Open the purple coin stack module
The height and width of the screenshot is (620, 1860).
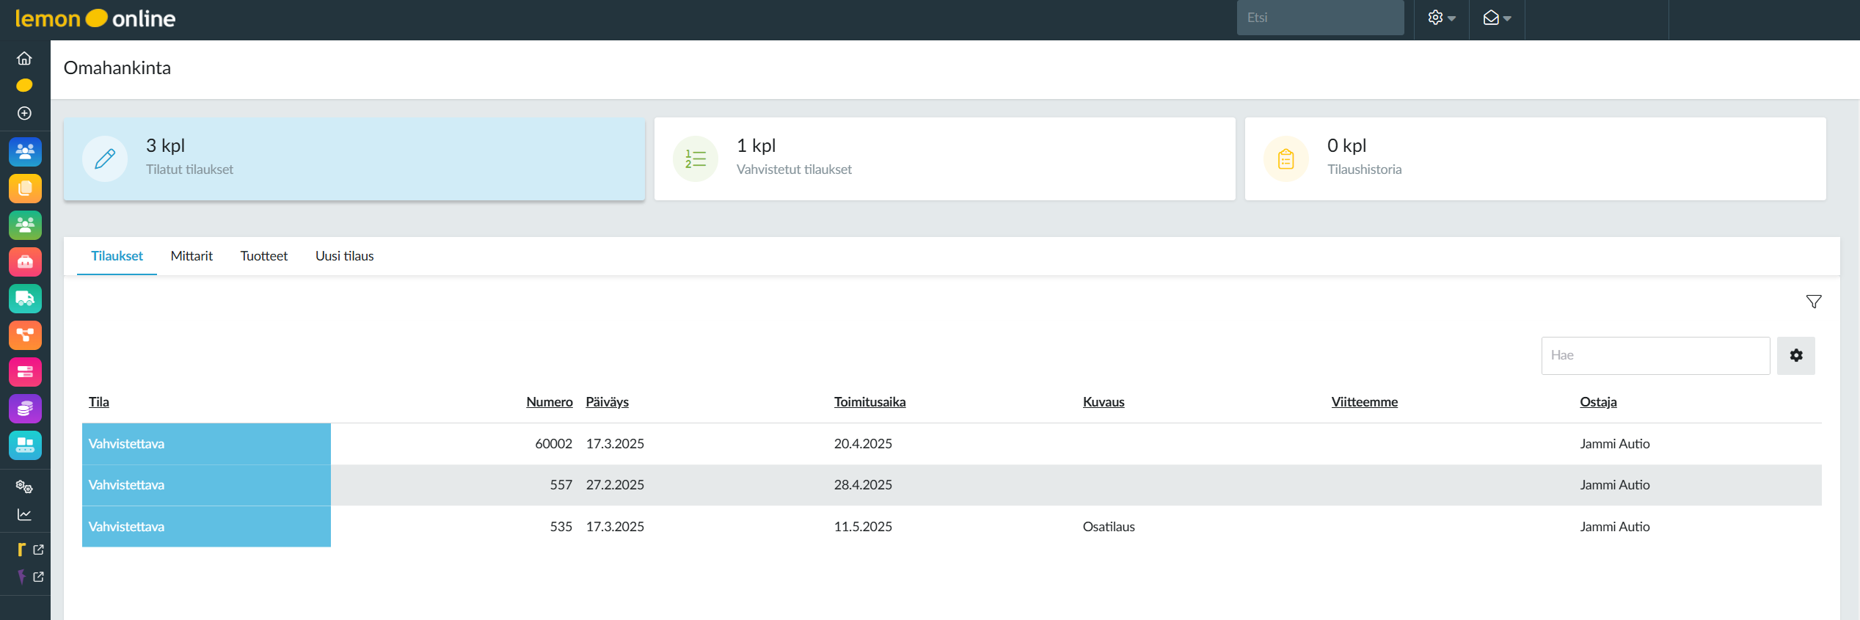click(25, 409)
